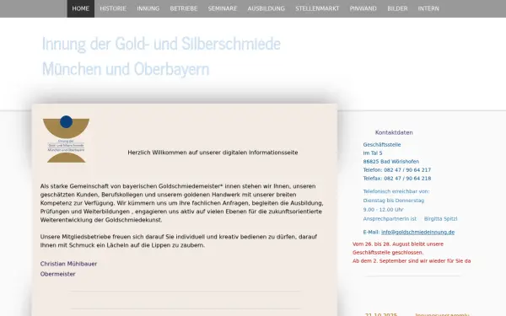Click the Herzlich Willkommen welcome heading

[213, 153]
